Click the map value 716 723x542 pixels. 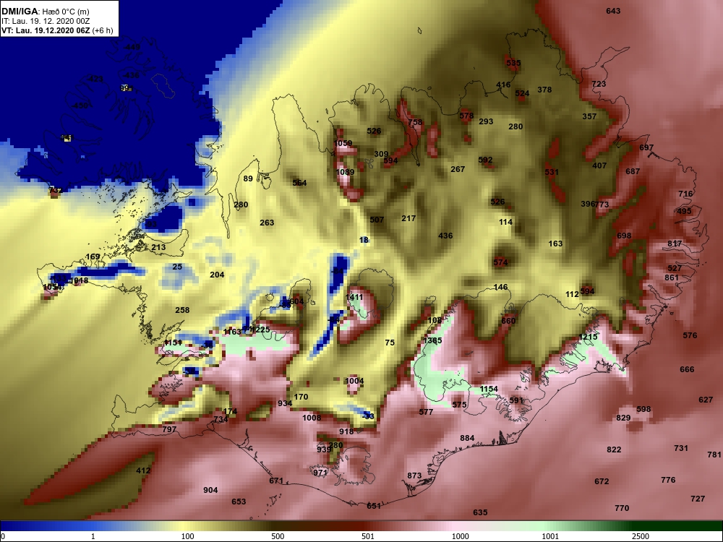(x=685, y=194)
